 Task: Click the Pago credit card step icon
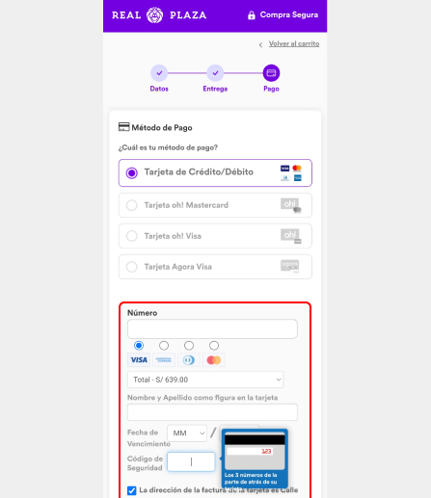[271, 73]
